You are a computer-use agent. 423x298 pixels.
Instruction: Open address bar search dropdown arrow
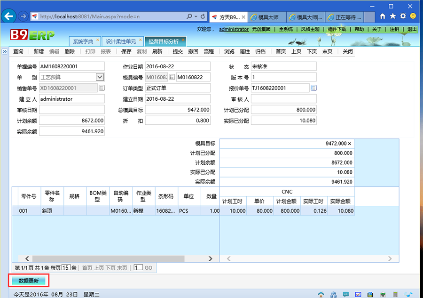click(x=196, y=16)
